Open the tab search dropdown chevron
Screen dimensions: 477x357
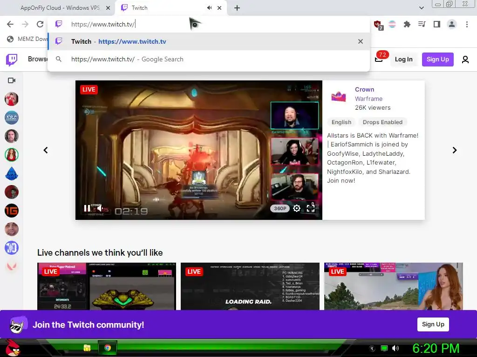pyautogui.click(x=421, y=8)
